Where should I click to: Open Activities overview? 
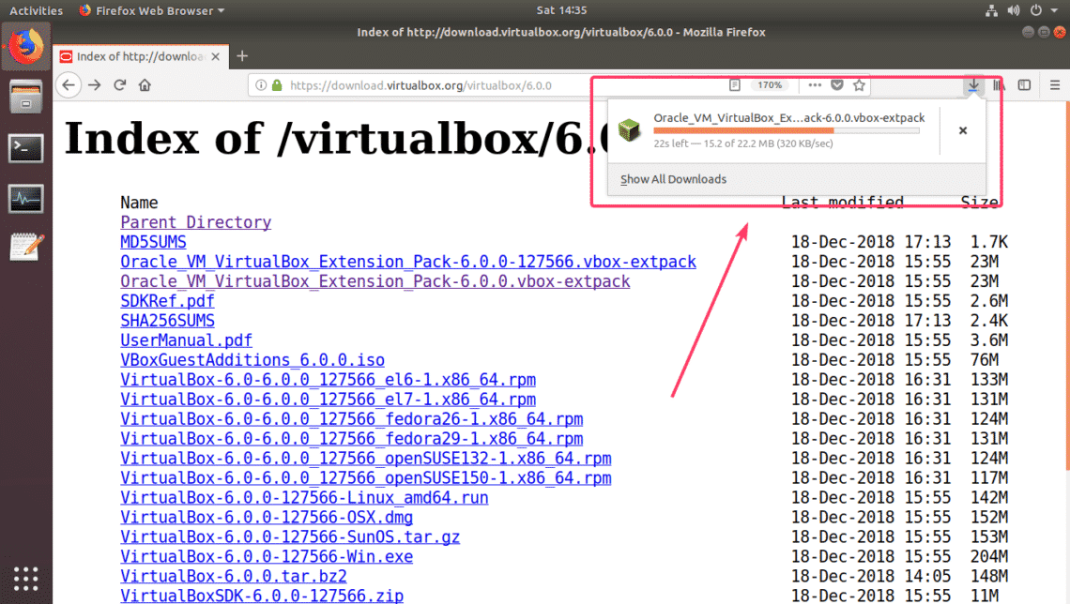[37, 10]
